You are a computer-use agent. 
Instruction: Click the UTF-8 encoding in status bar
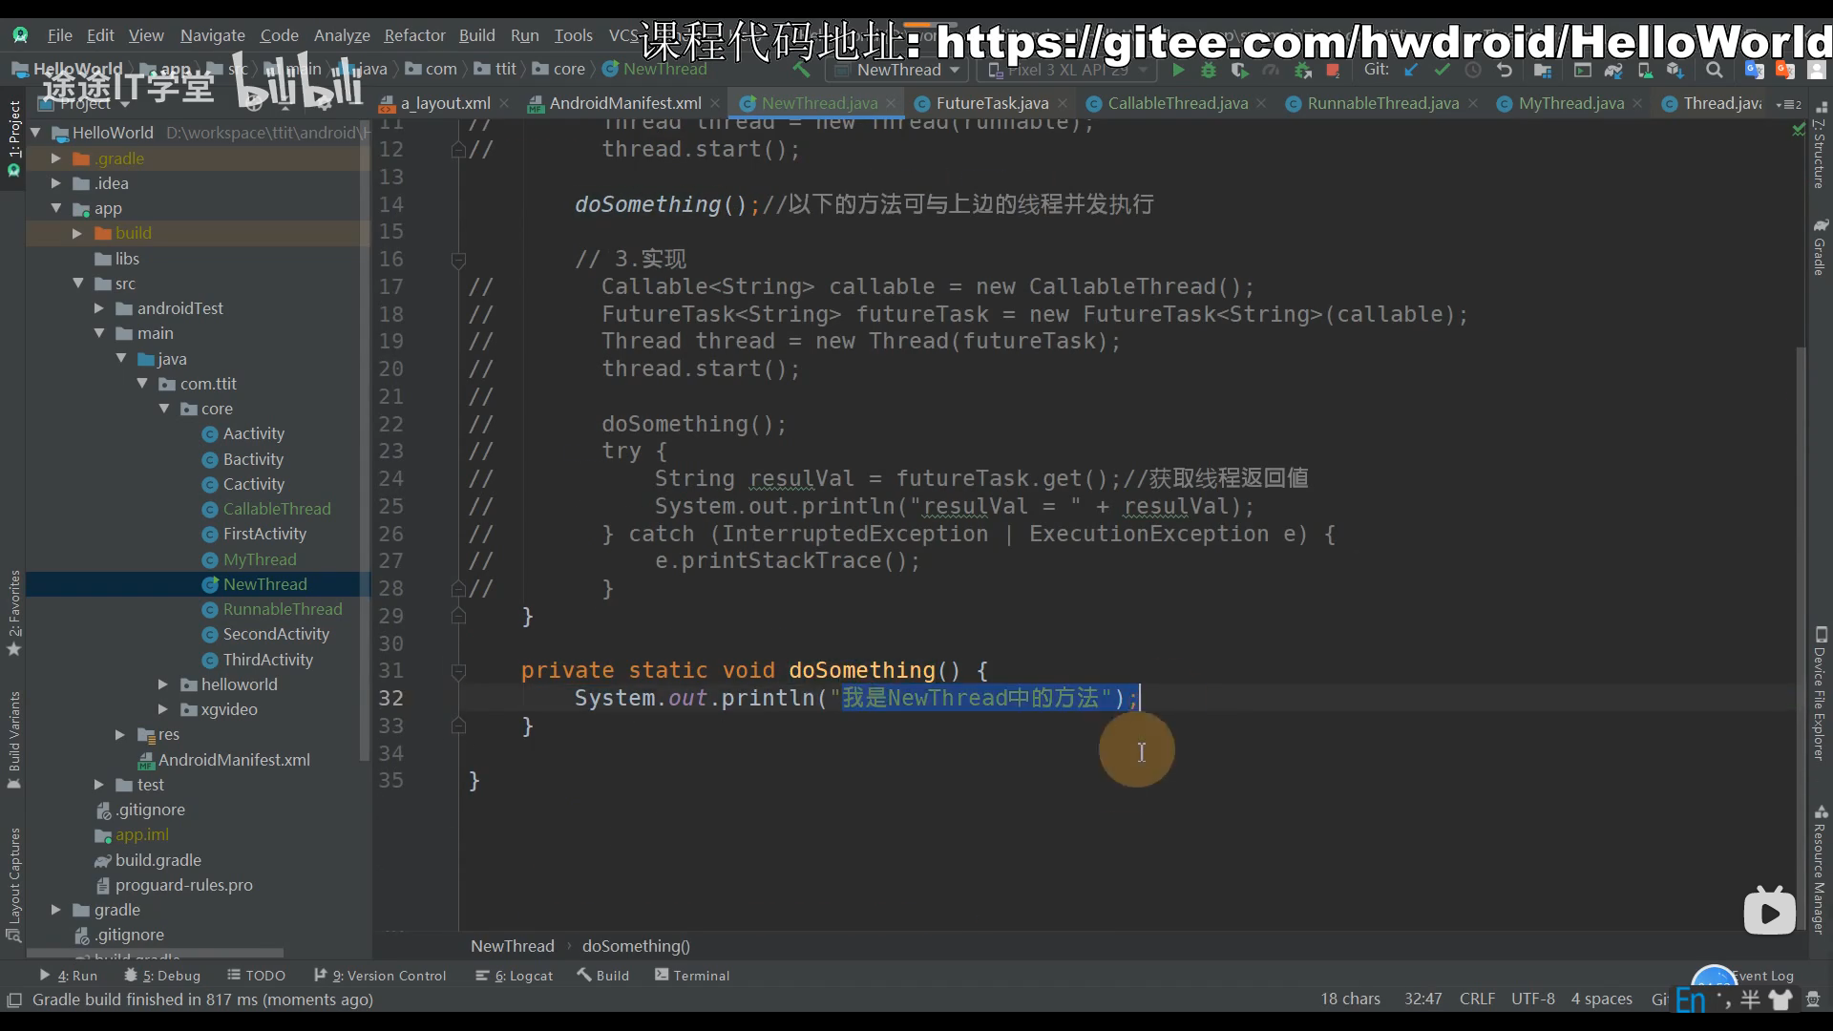click(1532, 999)
